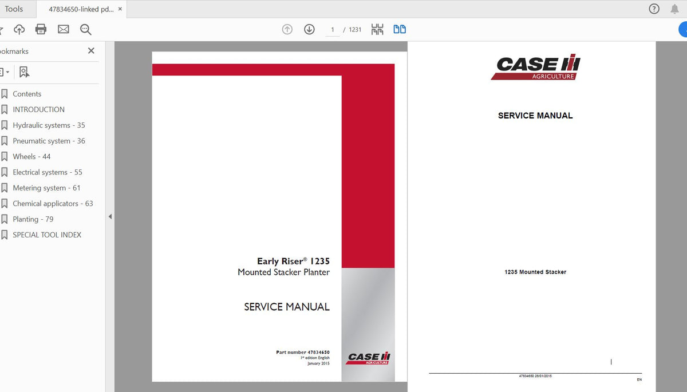Click the bookmark icon beside Wheels - 44
The height and width of the screenshot is (392, 687).
5,156
